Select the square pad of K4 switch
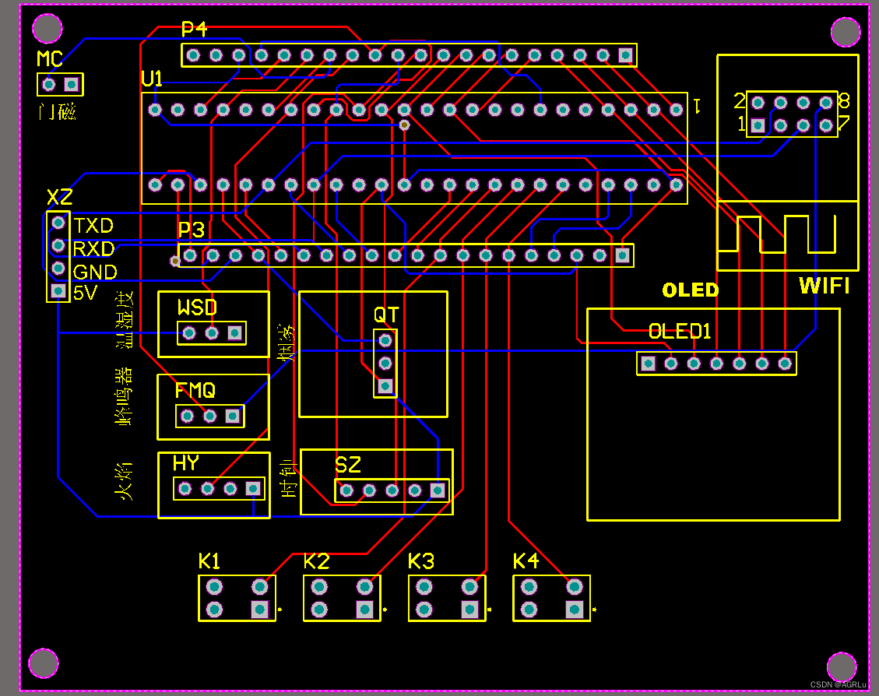This screenshot has width=879, height=696. click(x=574, y=610)
